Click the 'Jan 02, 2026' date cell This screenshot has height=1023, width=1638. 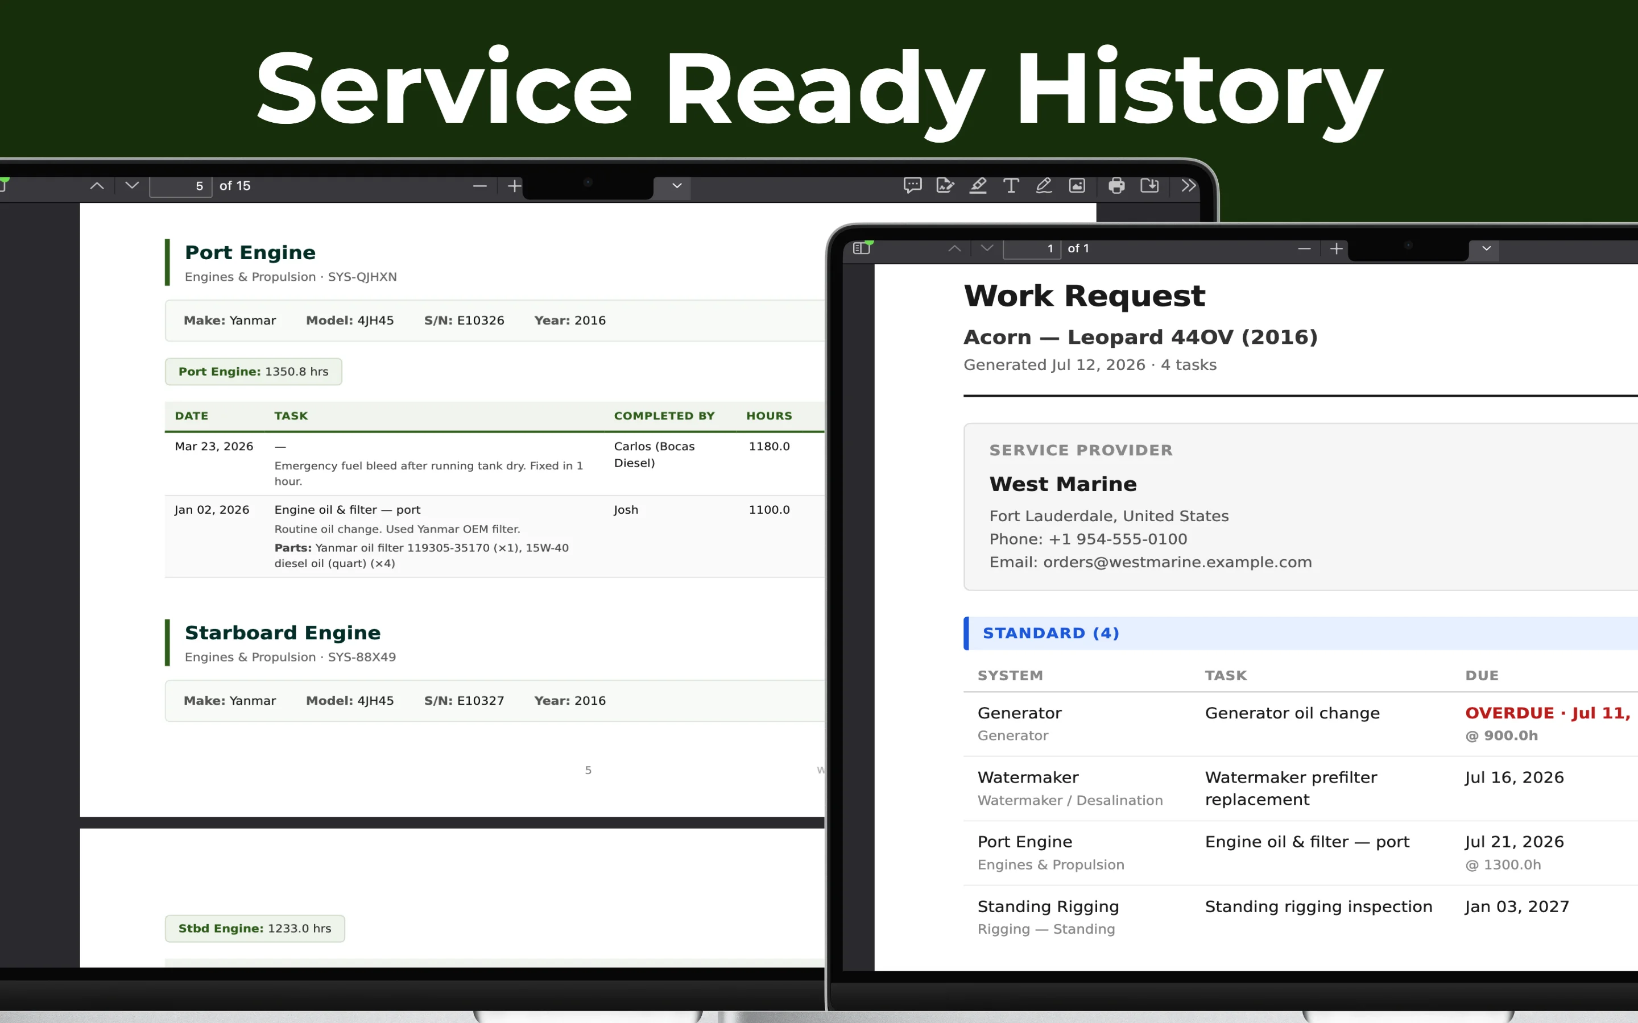(x=212, y=510)
